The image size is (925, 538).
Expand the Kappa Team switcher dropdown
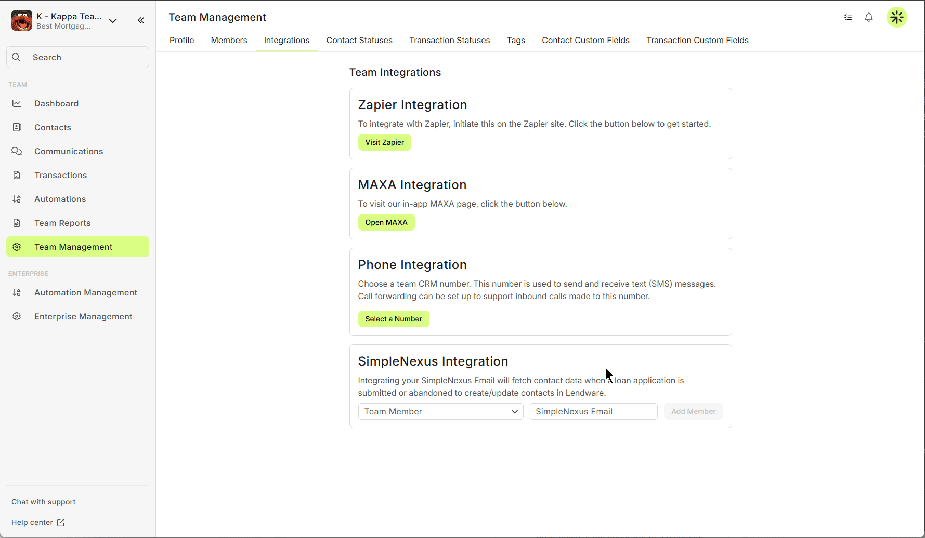[x=113, y=21]
